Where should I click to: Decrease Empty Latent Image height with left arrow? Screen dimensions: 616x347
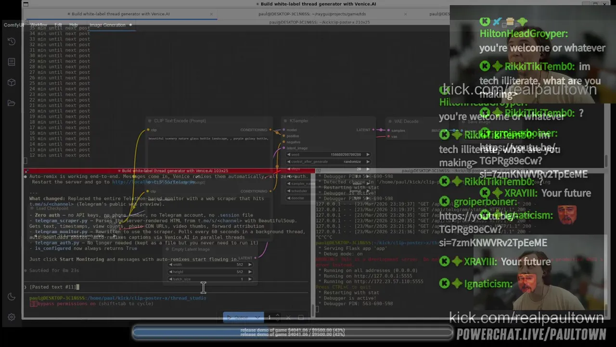coord(170,272)
